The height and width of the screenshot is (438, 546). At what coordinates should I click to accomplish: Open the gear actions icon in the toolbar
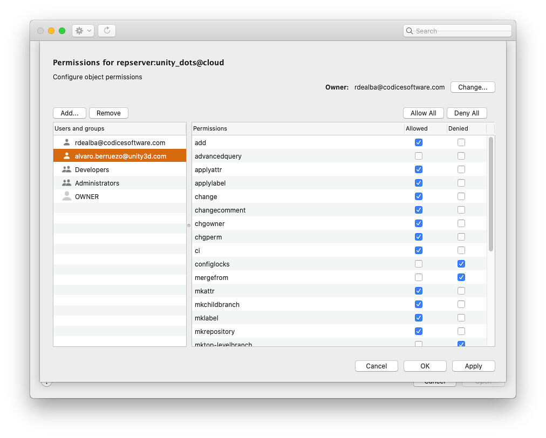pyautogui.click(x=80, y=30)
